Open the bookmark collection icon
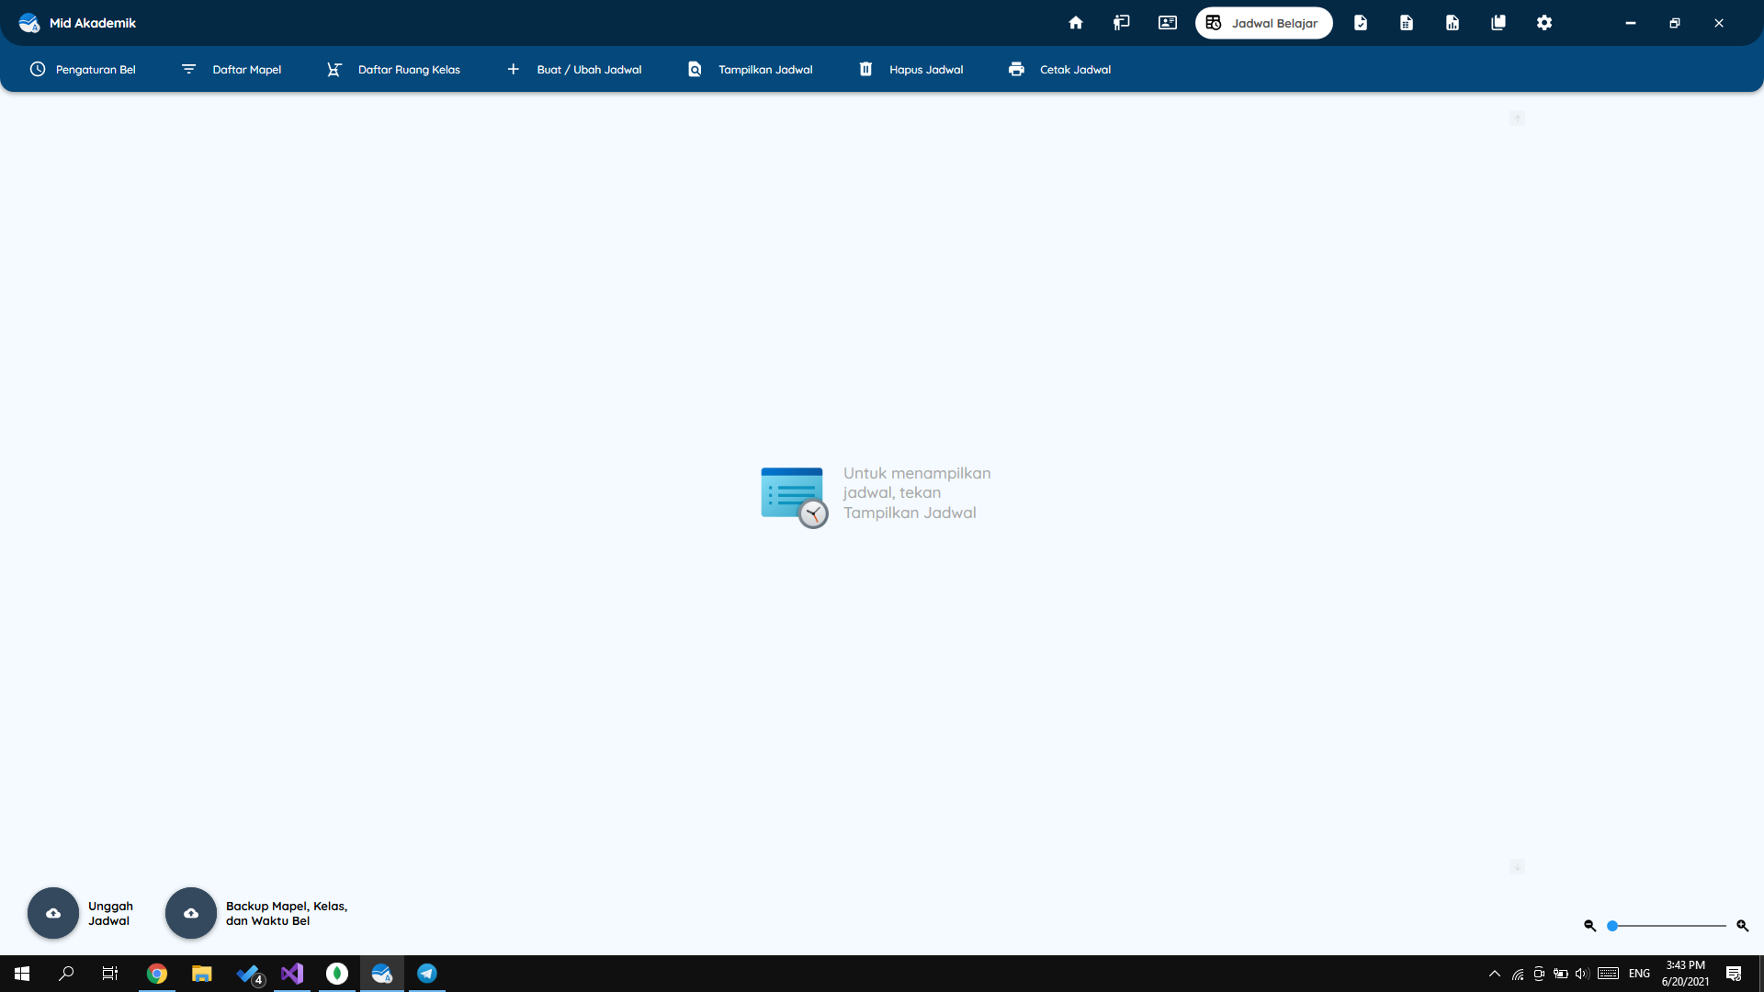The height and width of the screenshot is (992, 1764). [x=1498, y=23]
